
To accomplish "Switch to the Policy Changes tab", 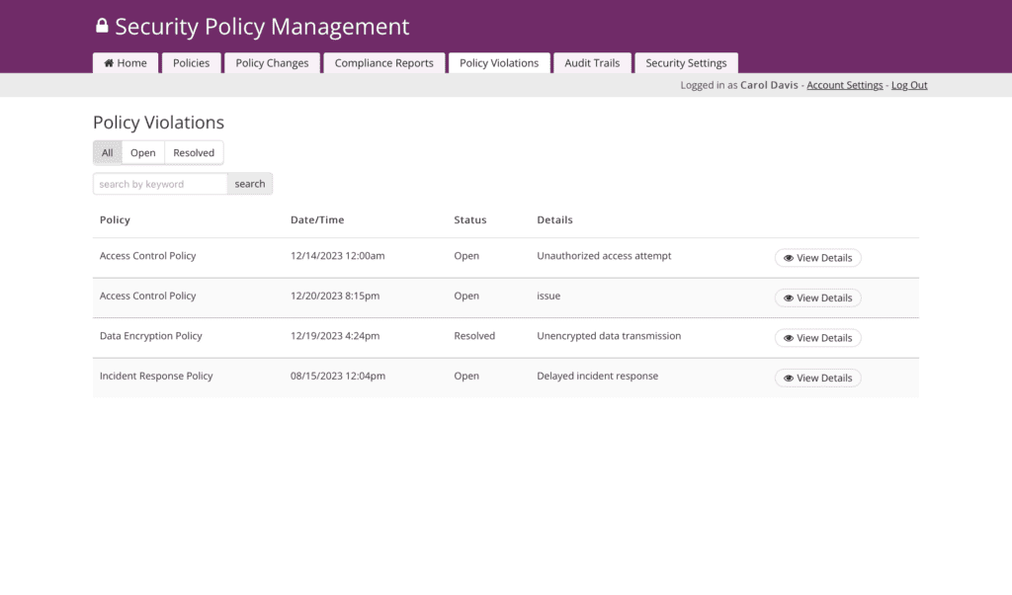I will pos(272,63).
